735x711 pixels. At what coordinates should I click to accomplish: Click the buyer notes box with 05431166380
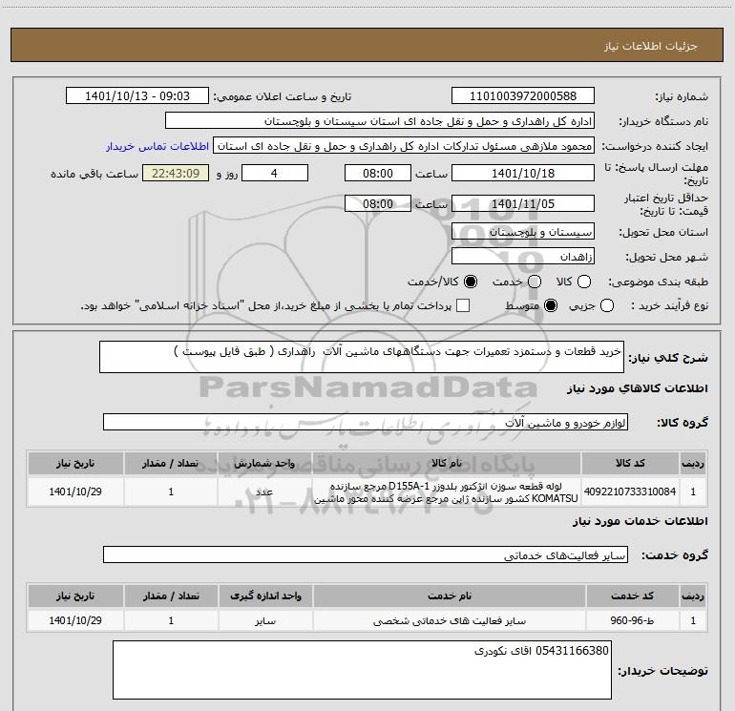click(362, 670)
